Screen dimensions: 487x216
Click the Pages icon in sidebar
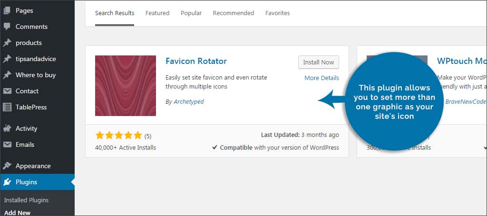pos(7,10)
